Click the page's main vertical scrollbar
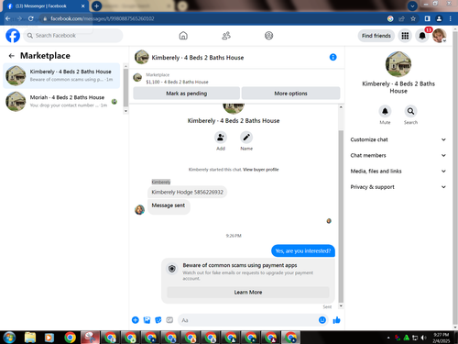Image resolution: width=458 pixels, height=344 pixels. coord(455,177)
